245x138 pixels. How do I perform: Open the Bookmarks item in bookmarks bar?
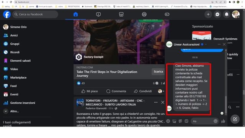[87, 7]
